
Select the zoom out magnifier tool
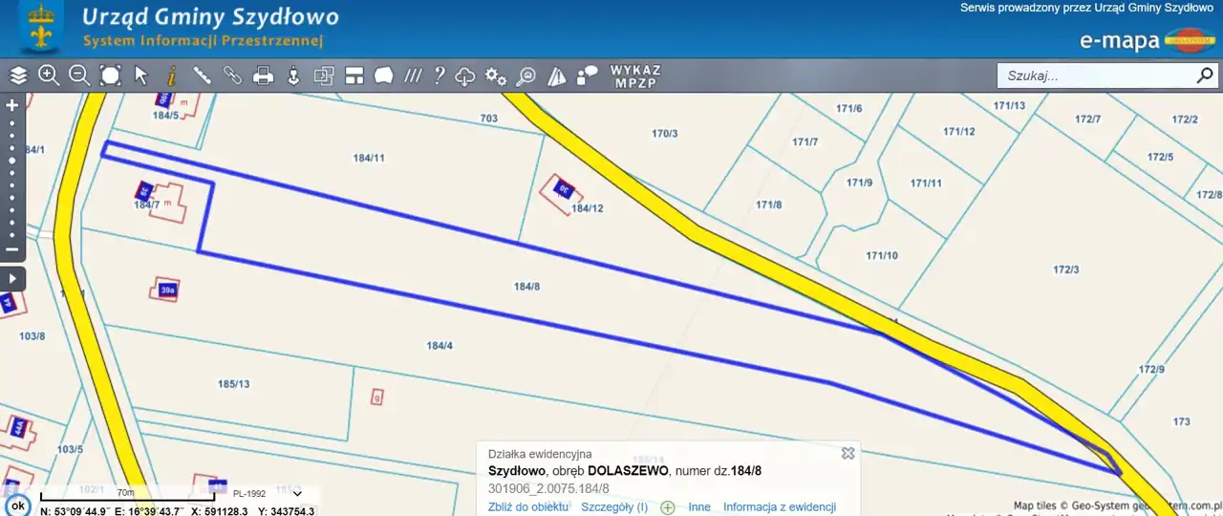[79, 75]
